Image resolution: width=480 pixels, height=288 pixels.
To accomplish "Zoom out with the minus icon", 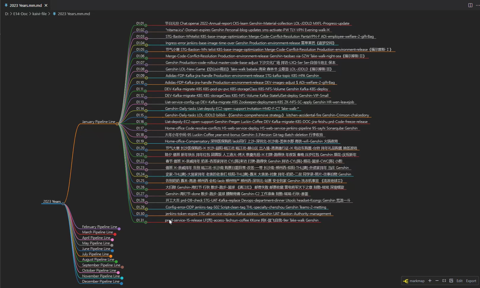I will pyautogui.click(x=437, y=281).
